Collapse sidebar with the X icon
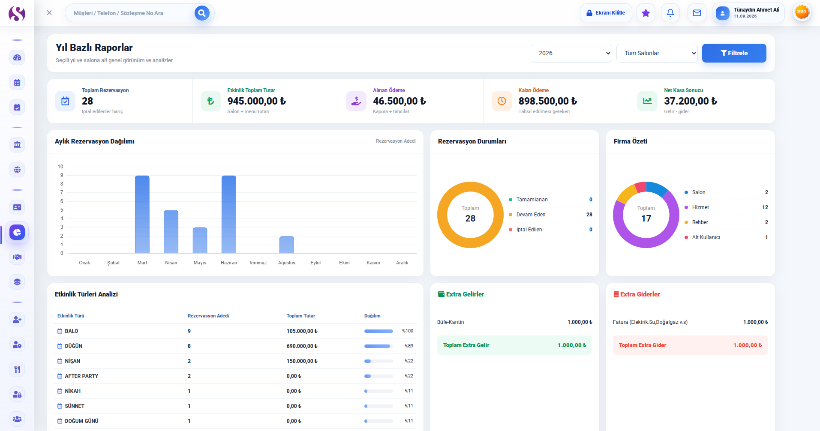 pos(49,13)
